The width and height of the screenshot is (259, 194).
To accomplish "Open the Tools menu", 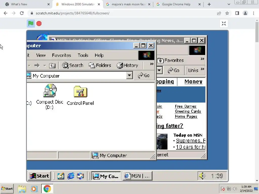I will [x=83, y=55].
